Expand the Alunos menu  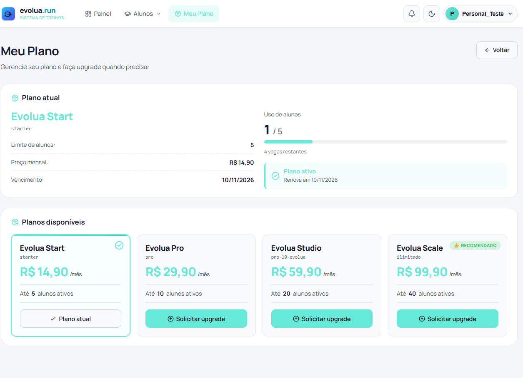143,14
